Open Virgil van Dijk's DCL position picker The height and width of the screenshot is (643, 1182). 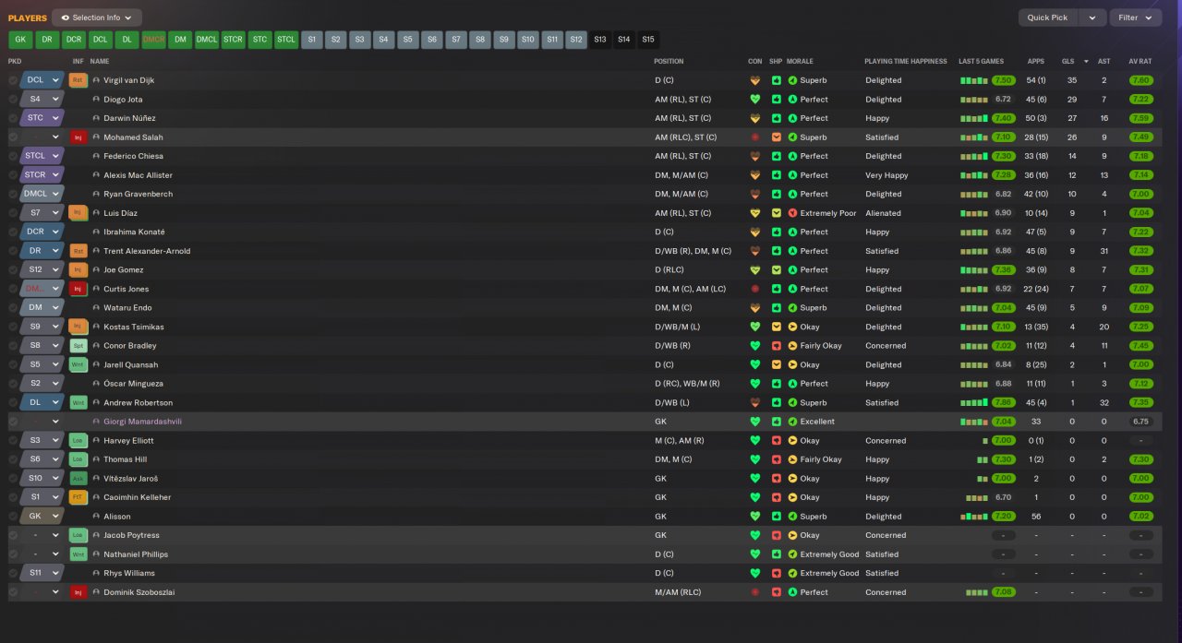(42, 80)
